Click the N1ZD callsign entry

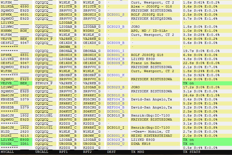click(6, 132)
